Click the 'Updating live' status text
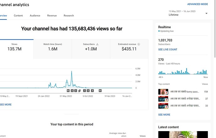The width and height of the screenshot is (216, 138). coord(167,31)
